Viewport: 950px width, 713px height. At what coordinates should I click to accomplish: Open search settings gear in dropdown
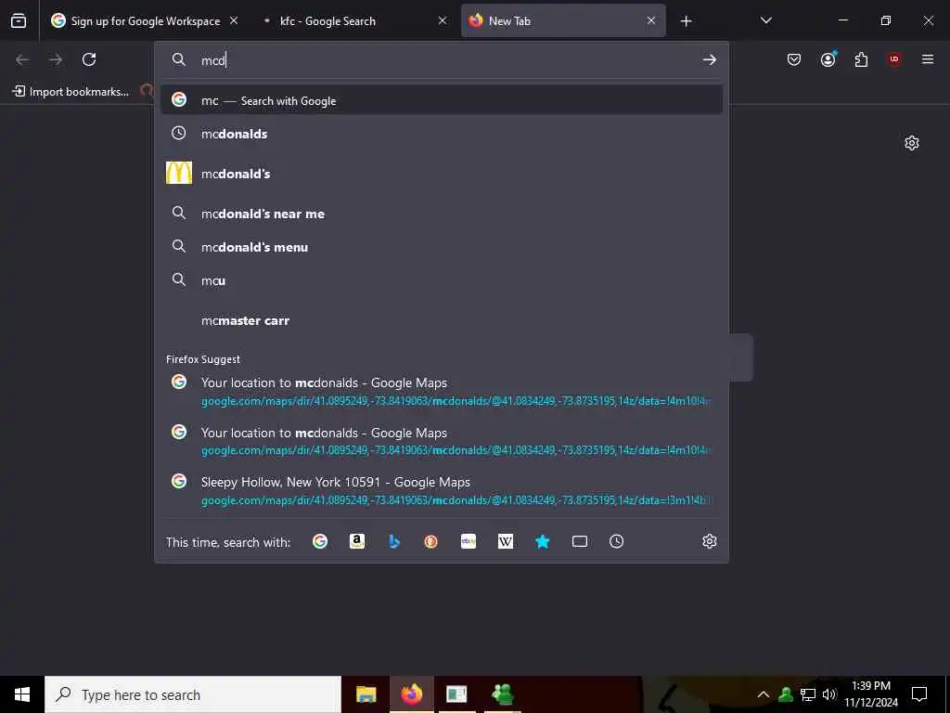710,541
